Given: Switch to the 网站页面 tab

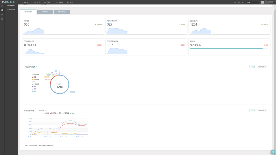Looking at the screenshot, I should [x=45, y=12].
